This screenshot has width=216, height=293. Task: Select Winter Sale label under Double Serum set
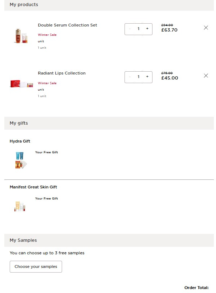pos(47,35)
